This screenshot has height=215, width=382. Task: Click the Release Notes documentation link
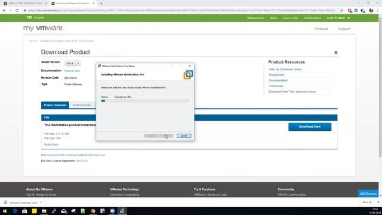tap(72, 70)
